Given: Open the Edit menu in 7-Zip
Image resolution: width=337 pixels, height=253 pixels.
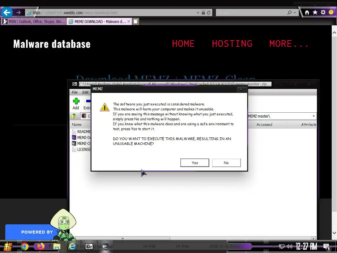Looking at the screenshot, I should 85,92.
